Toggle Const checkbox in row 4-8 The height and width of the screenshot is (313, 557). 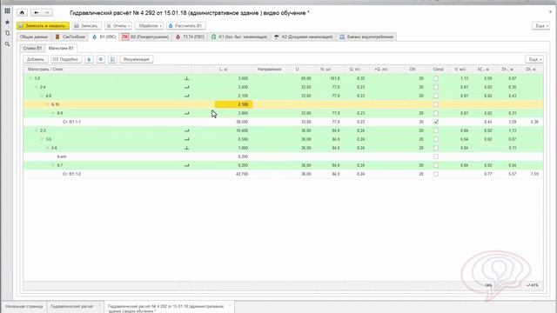436,96
